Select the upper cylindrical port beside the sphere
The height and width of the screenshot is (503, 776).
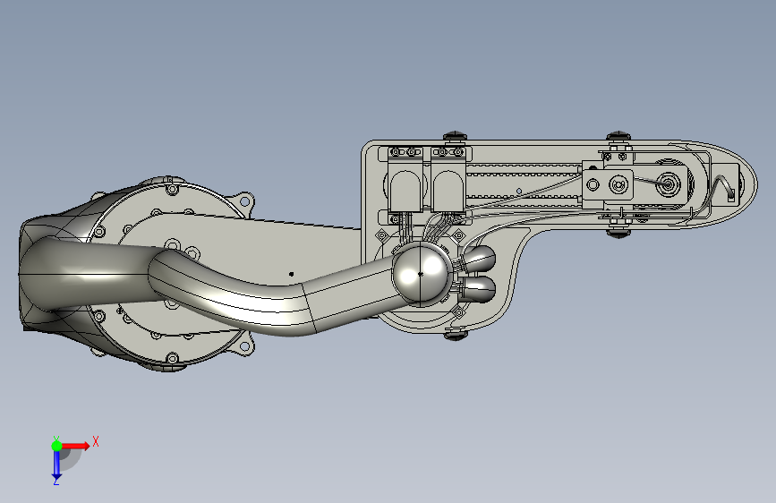pyautogui.click(x=479, y=259)
